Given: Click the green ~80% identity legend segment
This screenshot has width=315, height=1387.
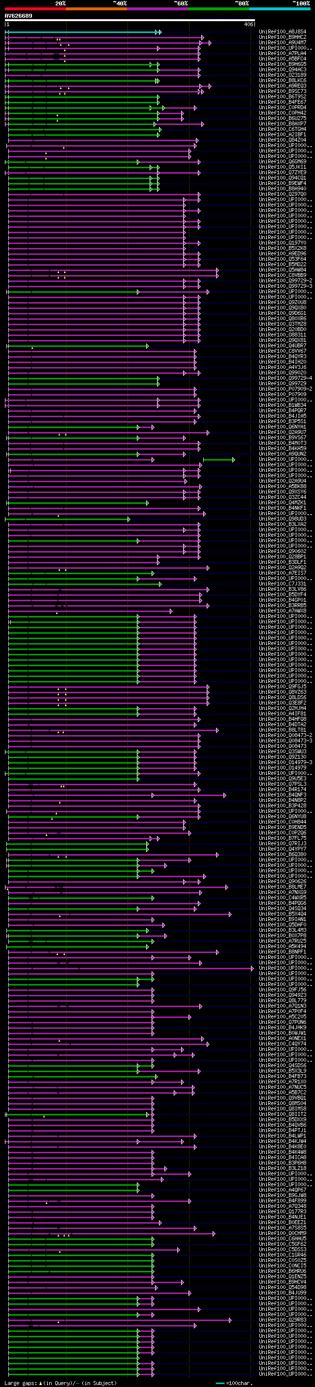Looking at the screenshot, I should point(219,9).
